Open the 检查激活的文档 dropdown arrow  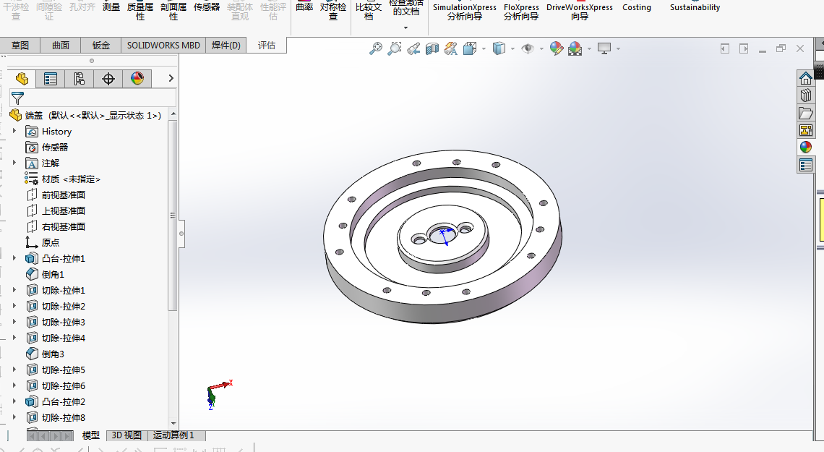405,28
